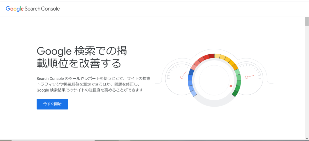Click the vertical scrollbar thumb

tap(307, 22)
